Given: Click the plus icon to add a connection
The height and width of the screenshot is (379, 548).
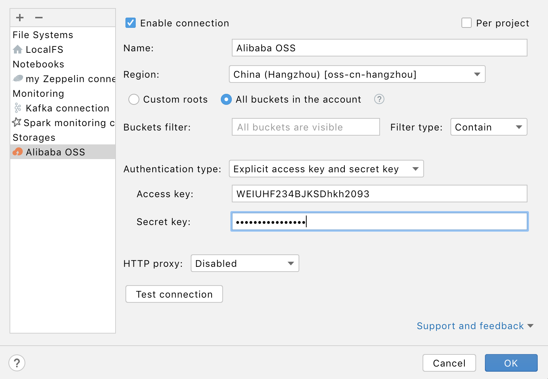Looking at the screenshot, I should pyautogui.click(x=20, y=18).
